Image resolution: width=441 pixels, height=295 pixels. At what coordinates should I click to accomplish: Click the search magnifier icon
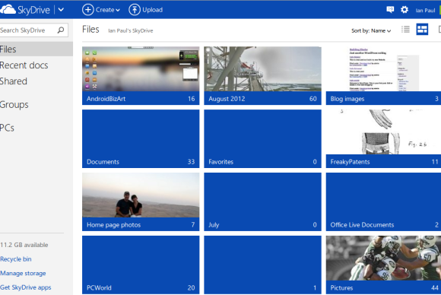61,30
